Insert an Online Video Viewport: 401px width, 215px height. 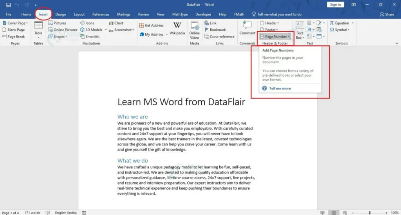[x=195, y=30]
